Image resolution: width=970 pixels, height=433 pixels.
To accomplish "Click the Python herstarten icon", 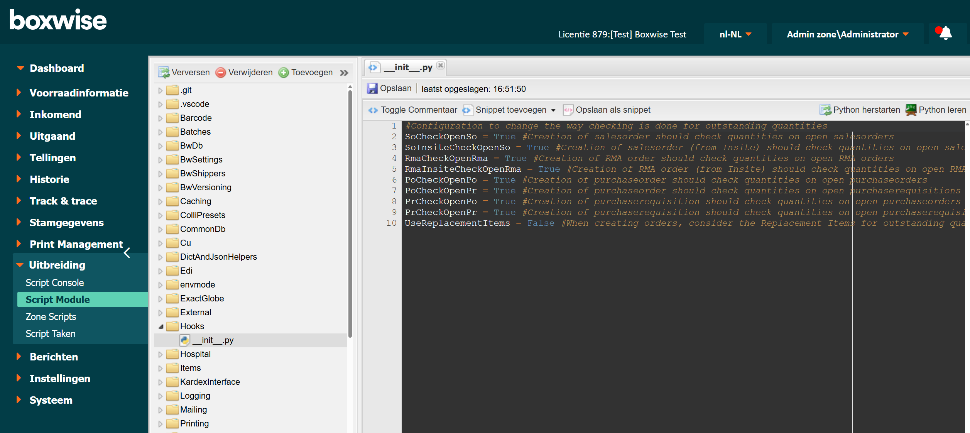I will tap(825, 110).
